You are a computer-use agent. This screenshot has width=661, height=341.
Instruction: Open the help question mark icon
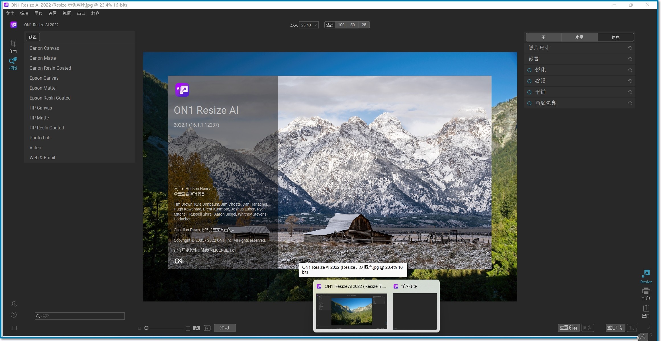pyautogui.click(x=14, y=315)
